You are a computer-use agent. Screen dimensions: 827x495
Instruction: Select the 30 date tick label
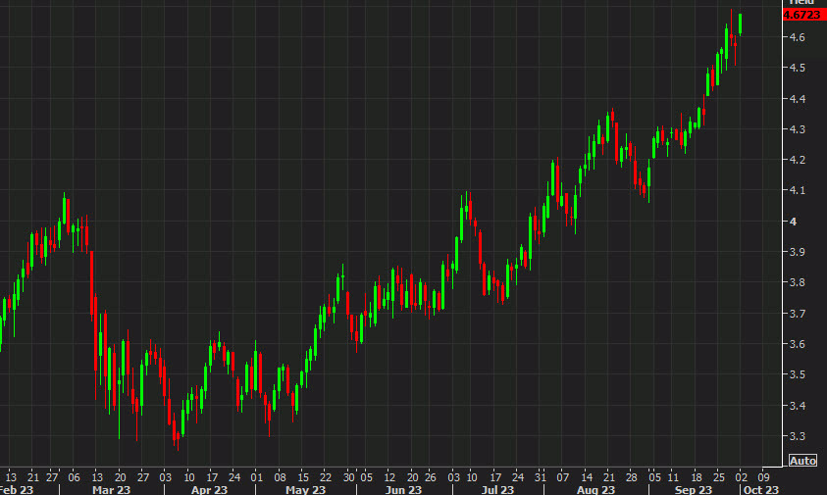coord(348,477)
